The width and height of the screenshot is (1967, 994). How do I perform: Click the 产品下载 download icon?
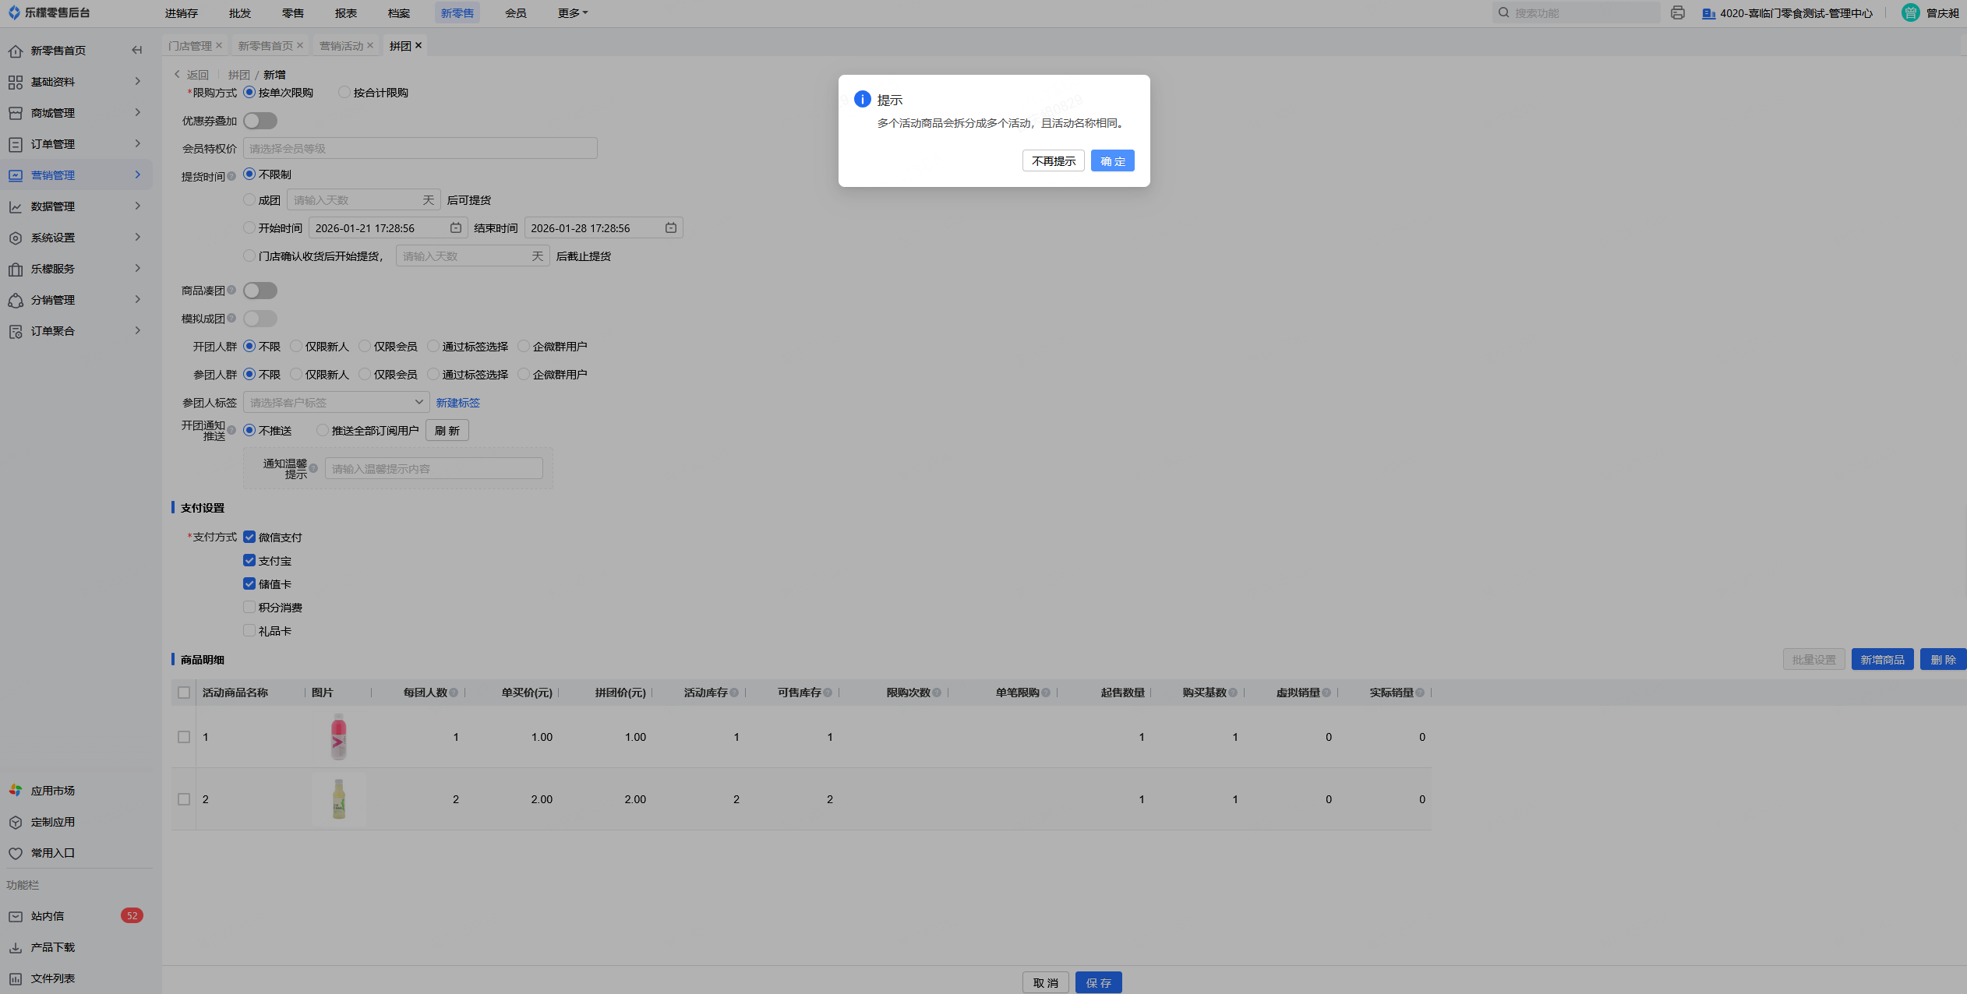(x=16, y=948)
